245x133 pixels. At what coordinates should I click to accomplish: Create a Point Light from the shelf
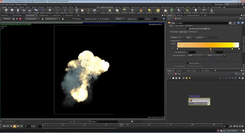110,11
